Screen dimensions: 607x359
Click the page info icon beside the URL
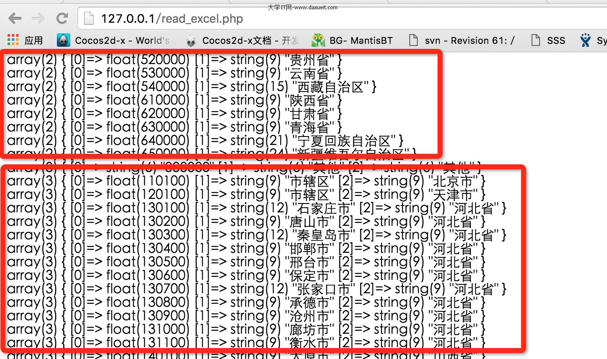click(89, 19)
